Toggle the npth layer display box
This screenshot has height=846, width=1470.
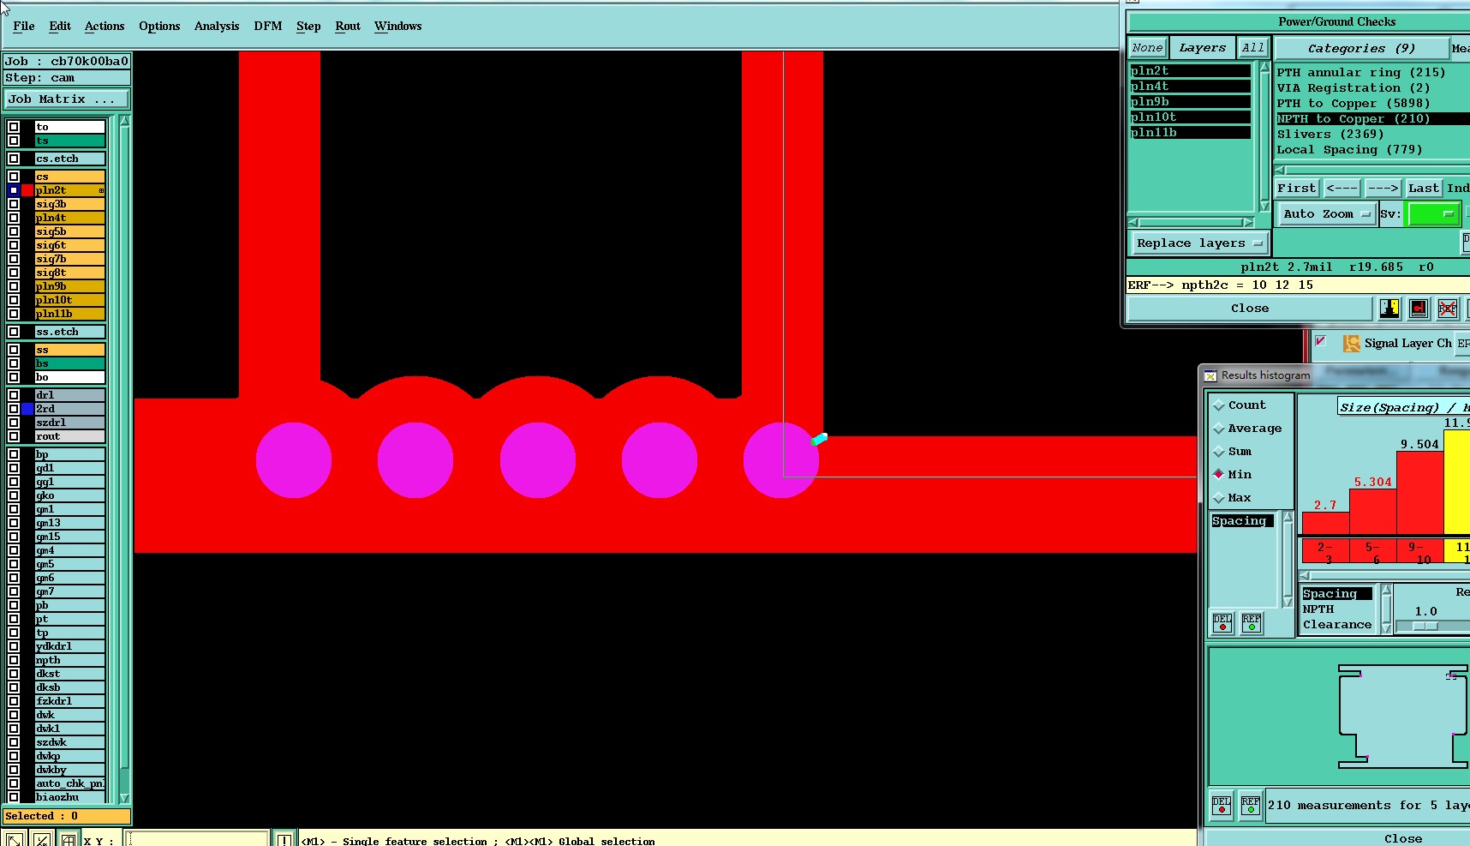(14, 660)
